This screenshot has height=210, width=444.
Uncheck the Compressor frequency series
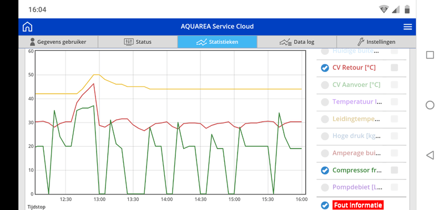click(325, 171)
